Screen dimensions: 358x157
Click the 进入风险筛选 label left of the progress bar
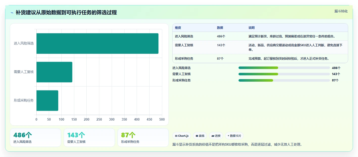coord(181,68)
